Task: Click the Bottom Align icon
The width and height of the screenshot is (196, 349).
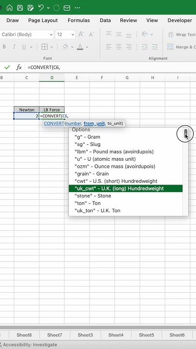Action: pos(129,34)
